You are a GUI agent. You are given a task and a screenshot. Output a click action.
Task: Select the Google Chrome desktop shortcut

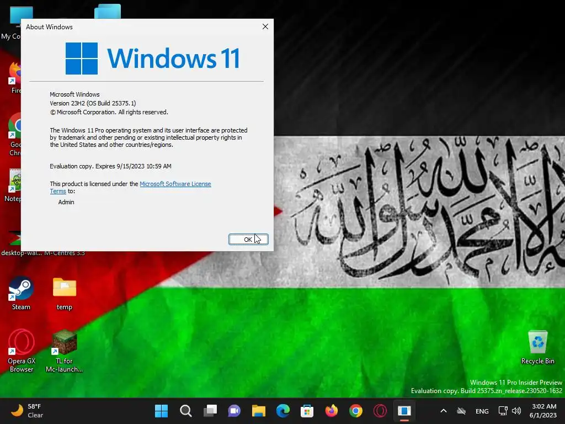(14, 134)
